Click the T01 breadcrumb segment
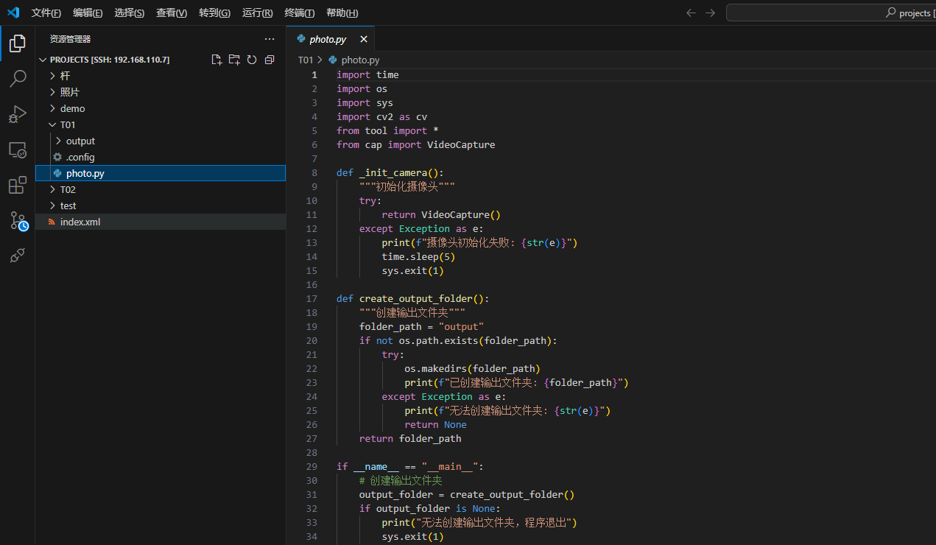This screenshot has height=545, width=936. pyautogui.click(x=305, y=60)
